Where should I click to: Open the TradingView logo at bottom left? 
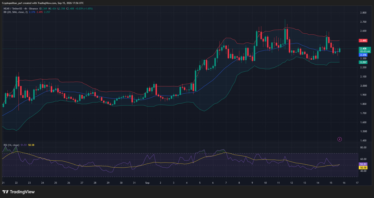point(18,192)
